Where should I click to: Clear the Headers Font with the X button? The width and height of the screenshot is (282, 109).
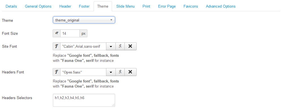(130, 72)
